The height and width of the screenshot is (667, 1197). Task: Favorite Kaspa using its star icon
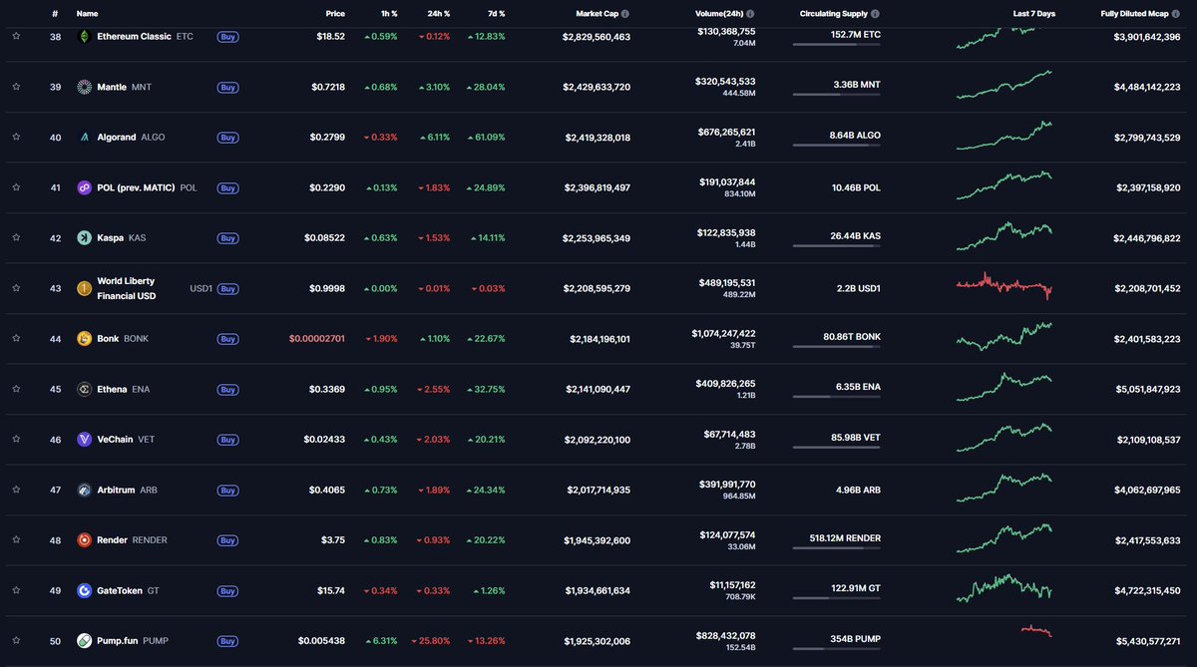16,237
